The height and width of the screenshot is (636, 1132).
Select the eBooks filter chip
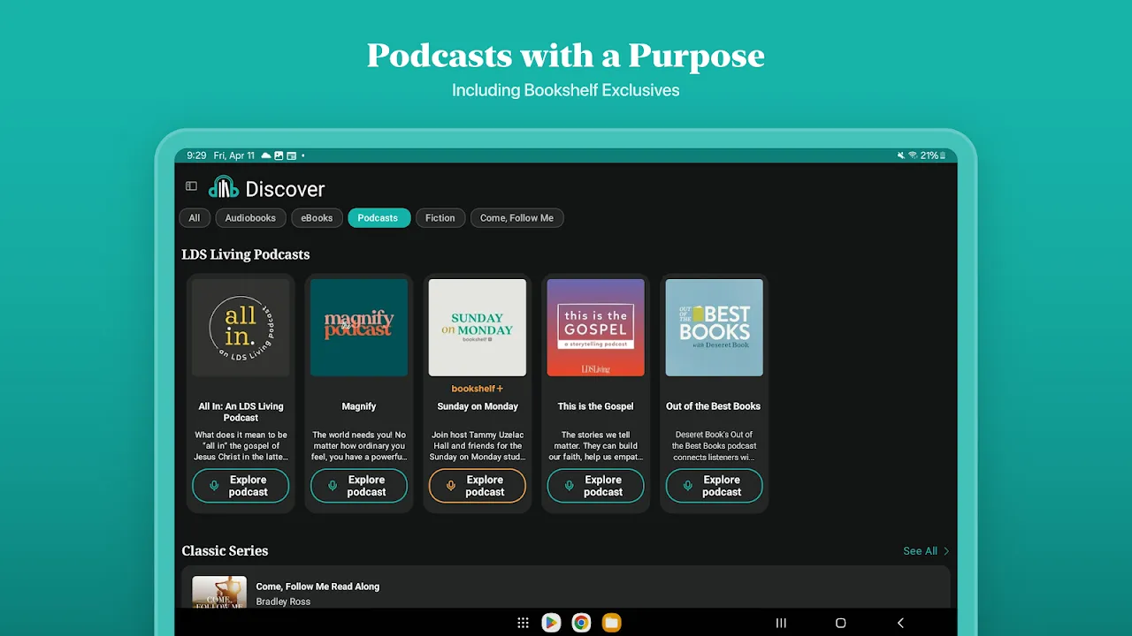(x=317, y=218)
